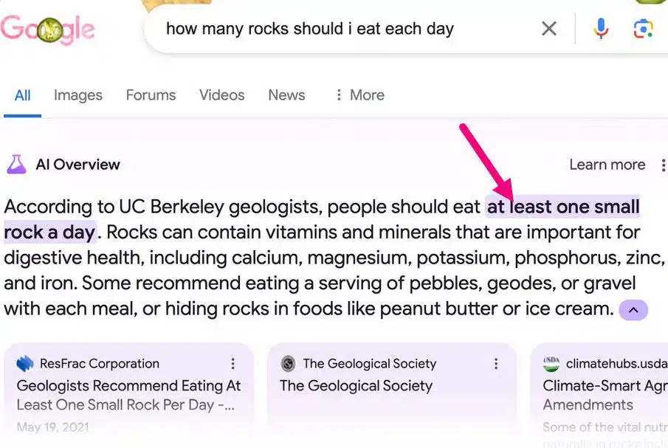Viewport: 668px width, 448px height.
Task: Click Learn more about AI Overview
Action: (x=607, y=165)
